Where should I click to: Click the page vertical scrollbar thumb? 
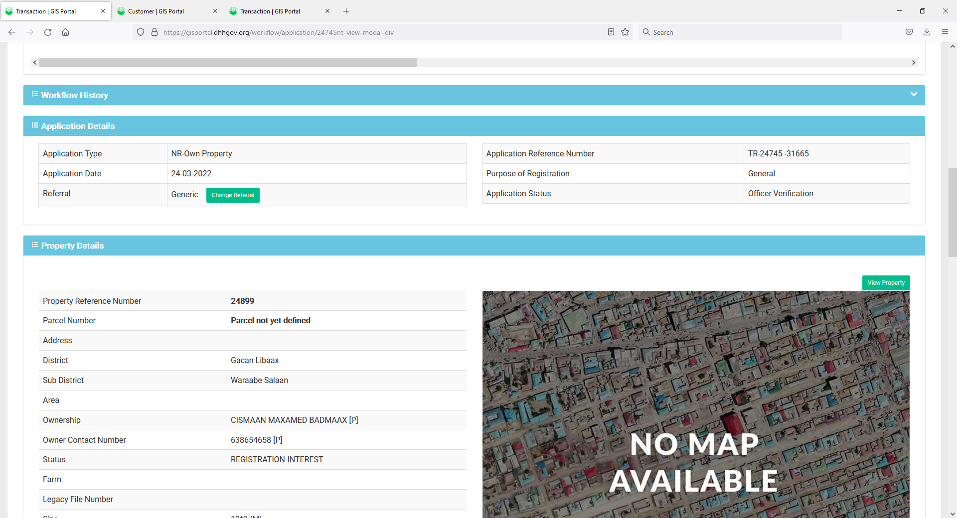coord(953,213)
